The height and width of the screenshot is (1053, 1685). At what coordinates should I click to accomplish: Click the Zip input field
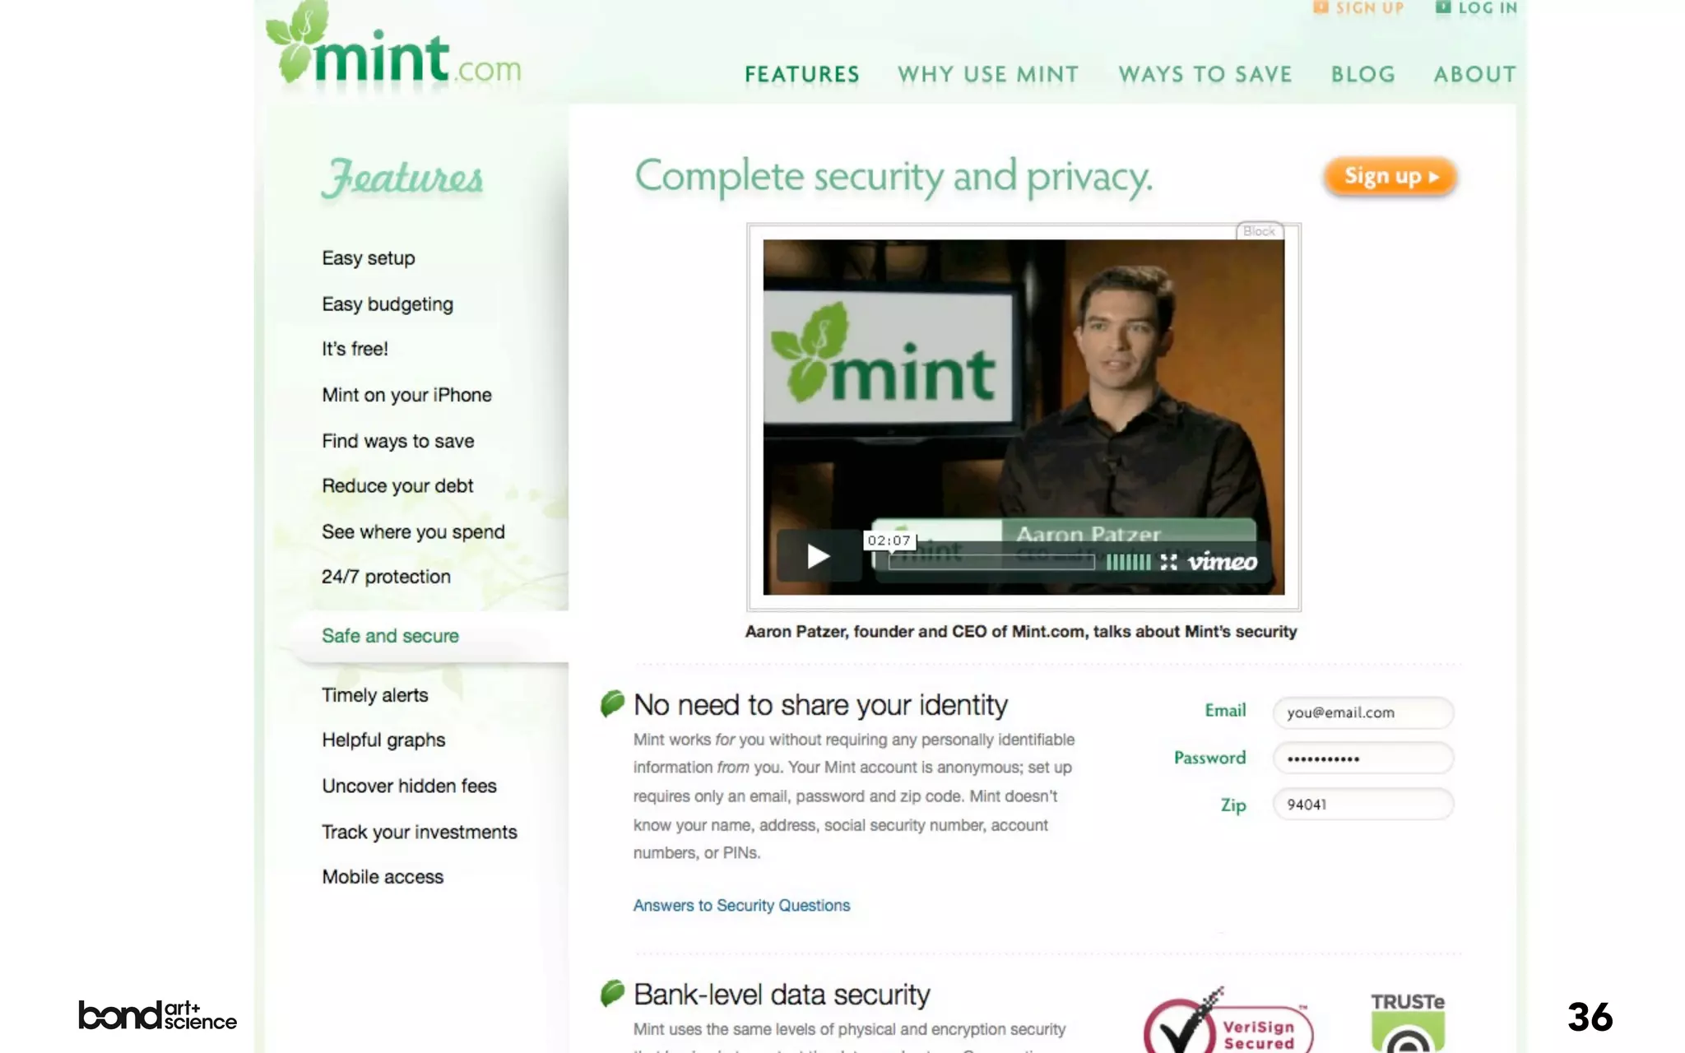tap(1363, 805)
